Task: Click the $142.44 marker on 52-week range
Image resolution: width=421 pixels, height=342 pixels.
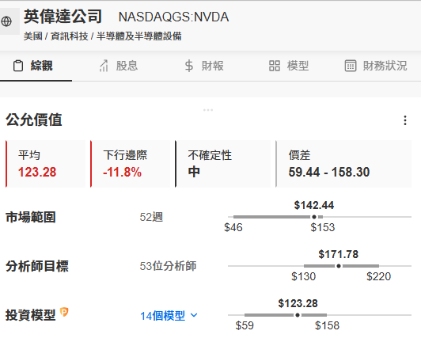Action: point(314,217)
